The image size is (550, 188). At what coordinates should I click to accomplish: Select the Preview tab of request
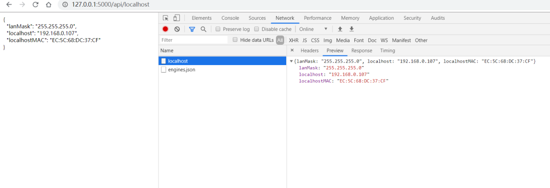335,50
